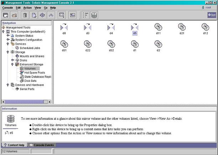Collapse the Services node
The width and height of the screenshot is (218, 155).
click(x=8, y=44)
